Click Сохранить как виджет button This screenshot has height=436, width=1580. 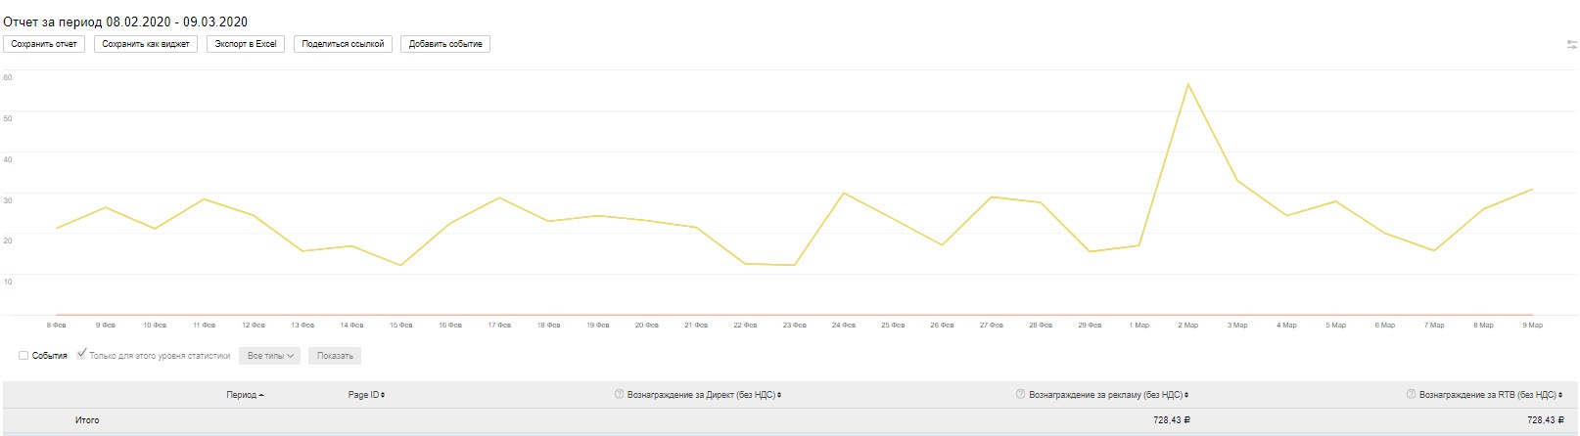[x=146, y=44]
